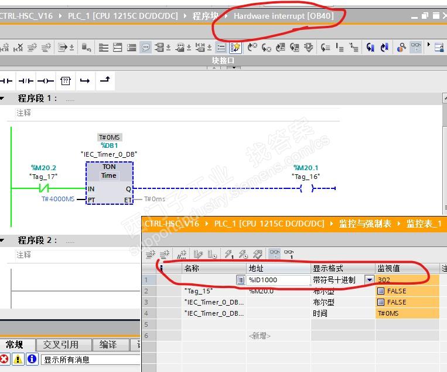Click Hardware interrupt [OB40] in the breadcrumb
447x372 pixels.
284,16
